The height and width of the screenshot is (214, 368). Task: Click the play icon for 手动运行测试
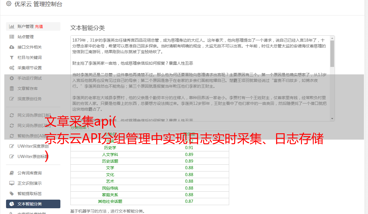coord(12,78)
